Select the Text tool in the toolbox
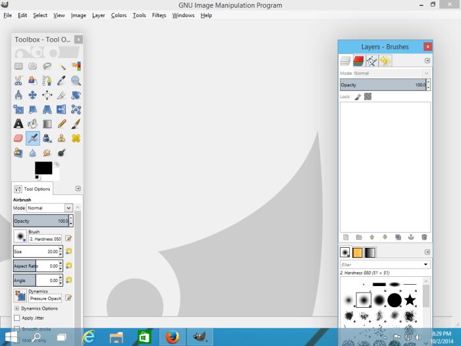 click(x=18, y=123)
